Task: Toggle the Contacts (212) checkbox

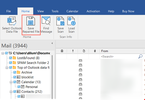Action: pos(15,92)
